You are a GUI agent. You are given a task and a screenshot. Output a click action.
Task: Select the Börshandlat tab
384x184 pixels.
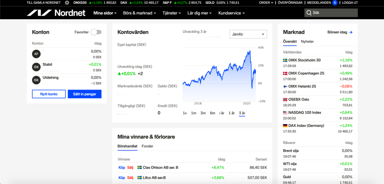(127, 146)
